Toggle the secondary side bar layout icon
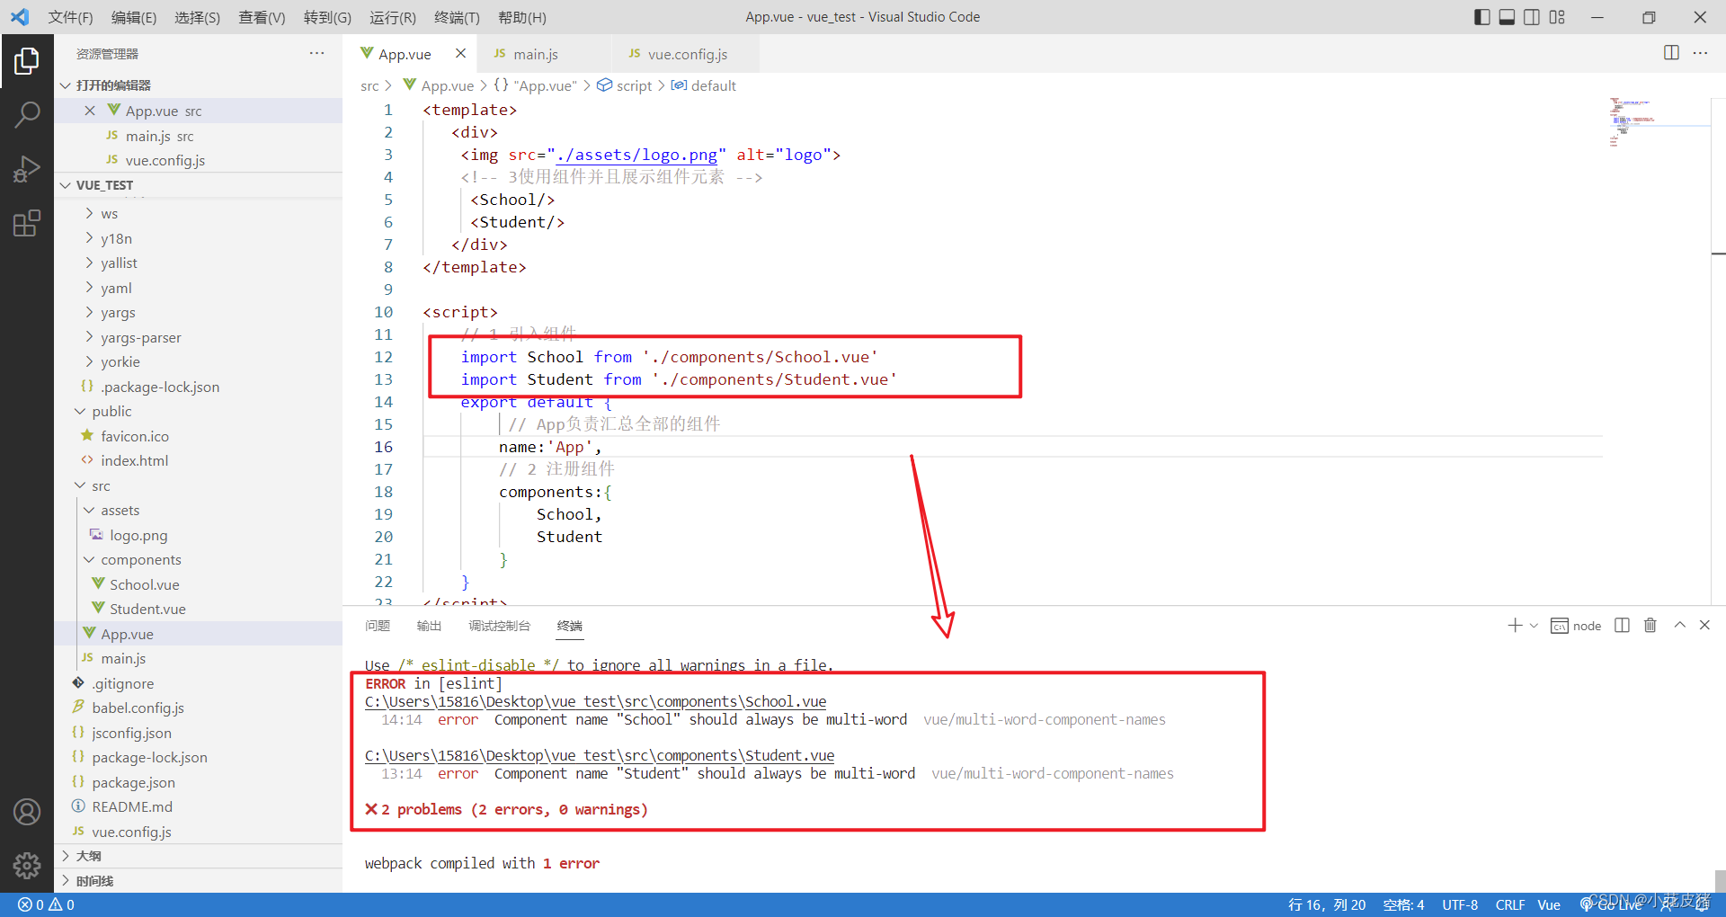Image resolution: width=1726 pixels, height=917 pixels. coord(1532,17)
